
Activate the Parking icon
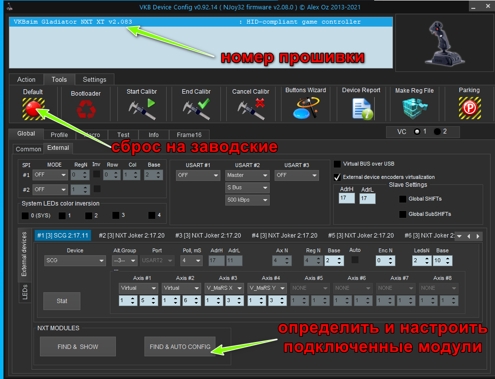click(x=469, y=108)
